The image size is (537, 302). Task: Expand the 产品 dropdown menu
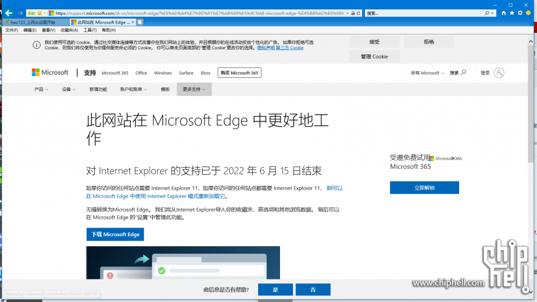[x=41, y=89]
